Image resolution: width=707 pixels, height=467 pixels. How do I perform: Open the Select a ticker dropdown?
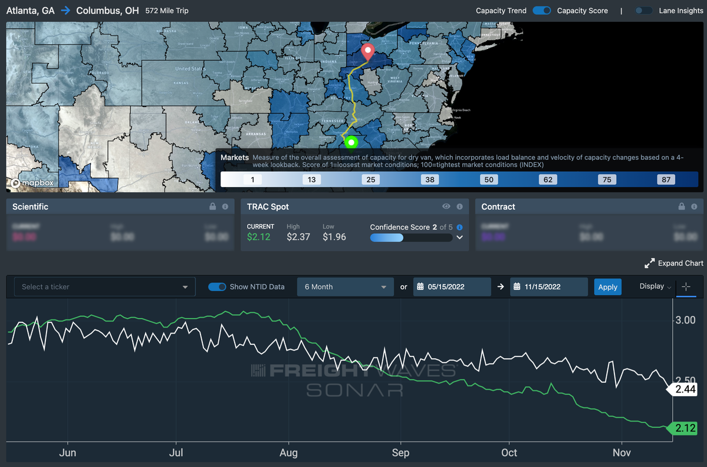104,287
